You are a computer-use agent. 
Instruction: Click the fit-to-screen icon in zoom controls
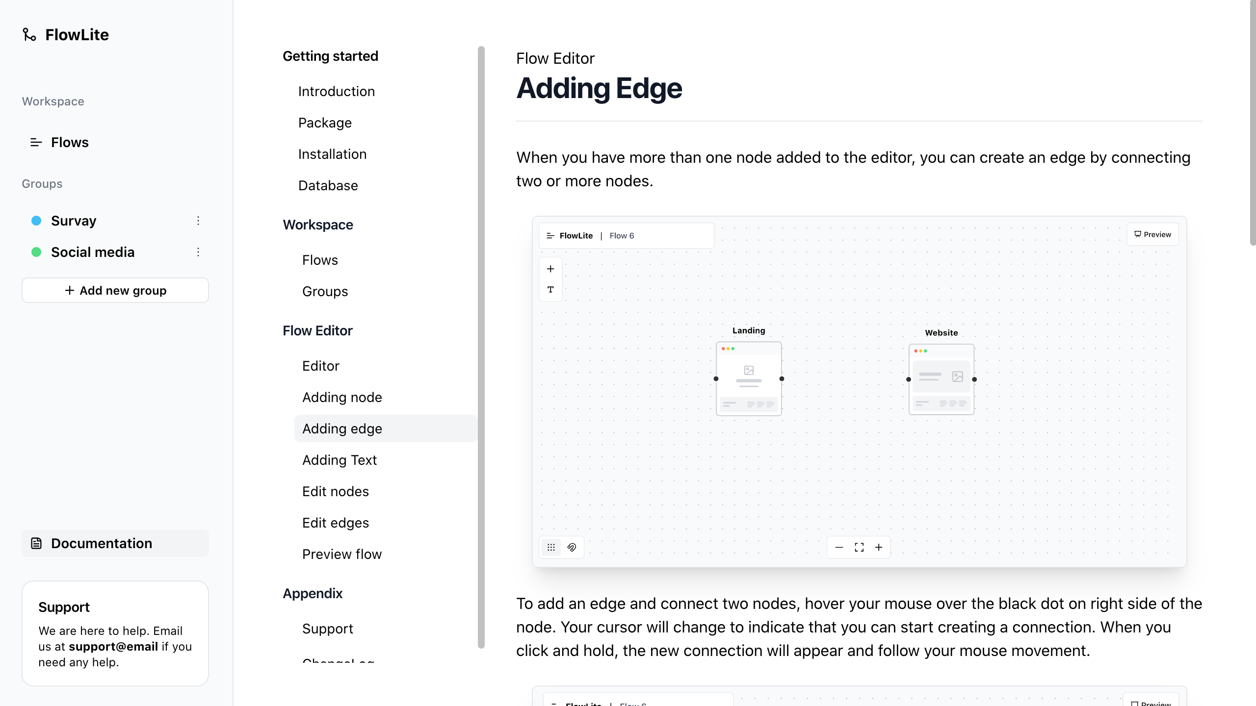click(x=858, y=547)
